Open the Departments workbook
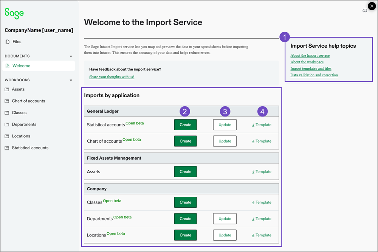The image size is (378, 252). tap(24, 124)
